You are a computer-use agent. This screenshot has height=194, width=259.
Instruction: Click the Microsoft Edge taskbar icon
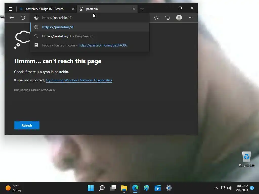pyautogui.click(x=135, y=188)
